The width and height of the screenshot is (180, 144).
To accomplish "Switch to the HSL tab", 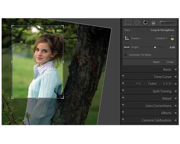I will pyautogui.click(x=139, y=84).
